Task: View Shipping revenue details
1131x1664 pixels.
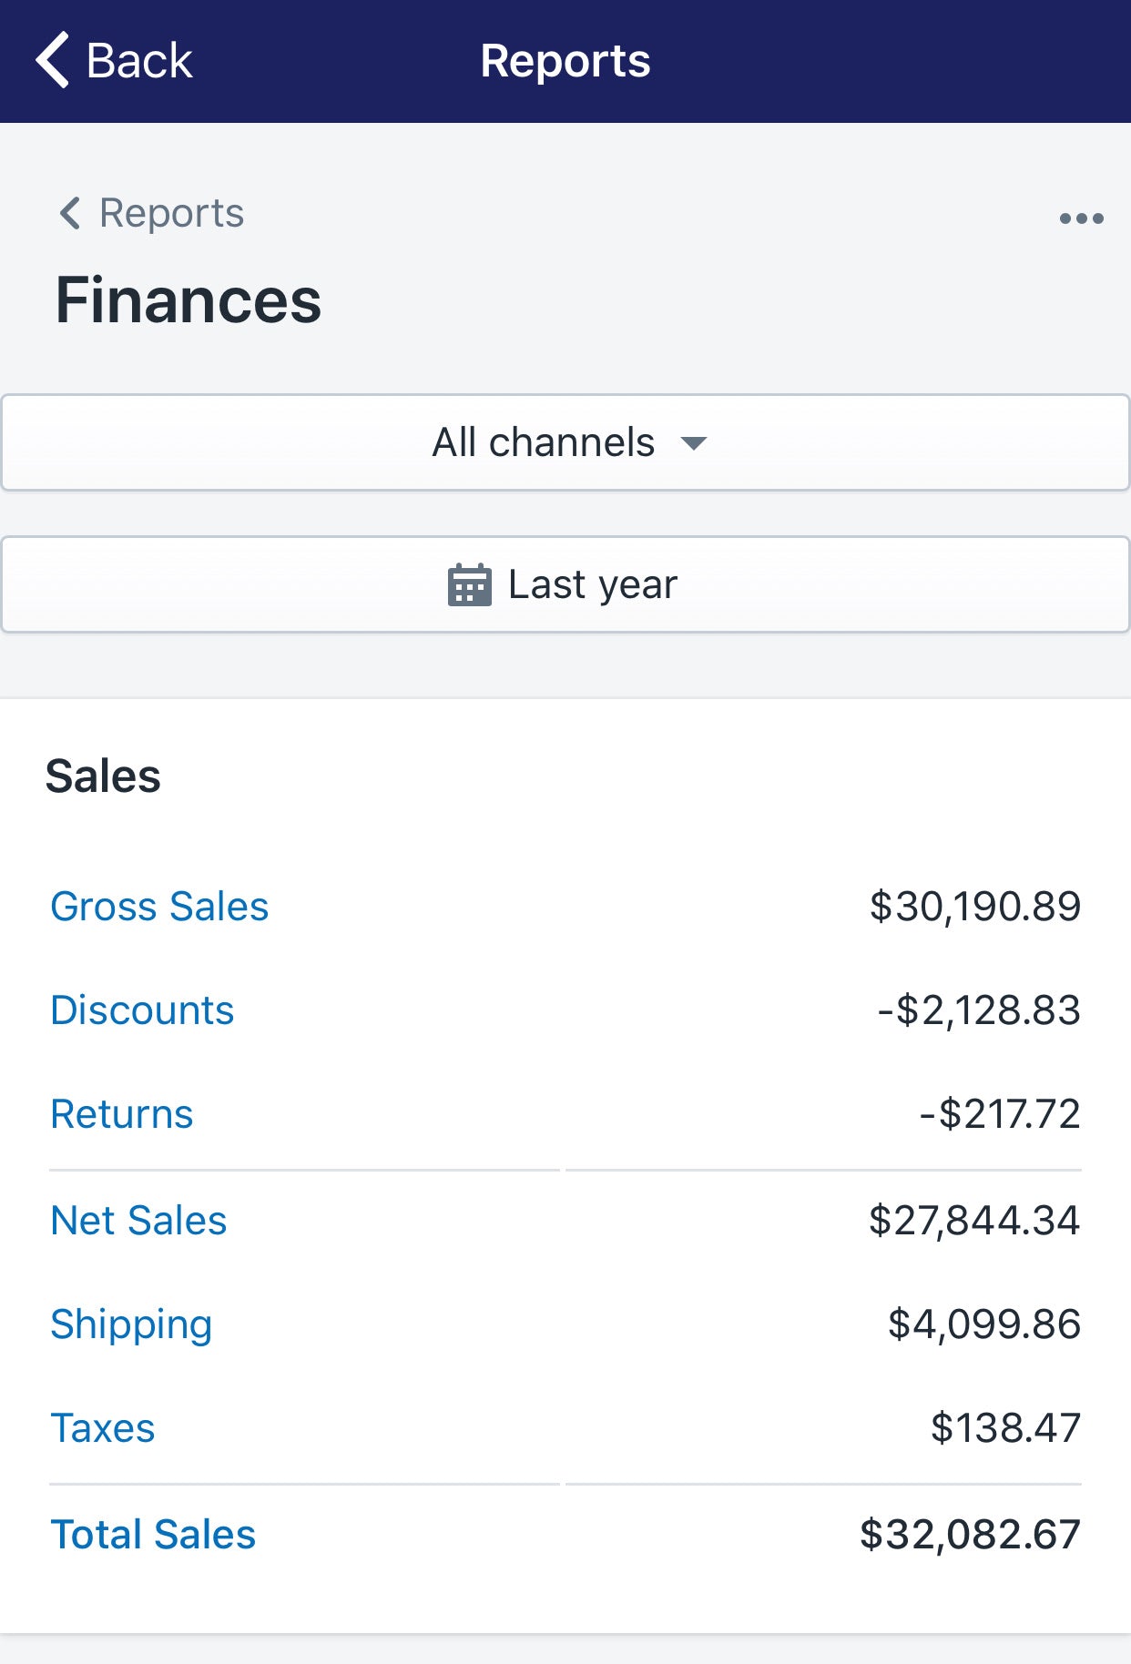Action: pos(131,1324)
